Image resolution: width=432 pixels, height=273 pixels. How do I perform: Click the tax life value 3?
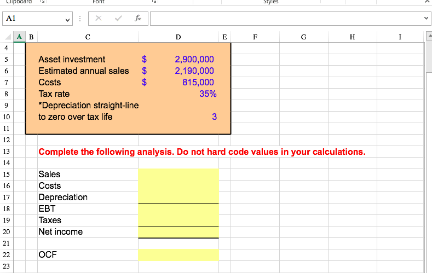[214, 117]
